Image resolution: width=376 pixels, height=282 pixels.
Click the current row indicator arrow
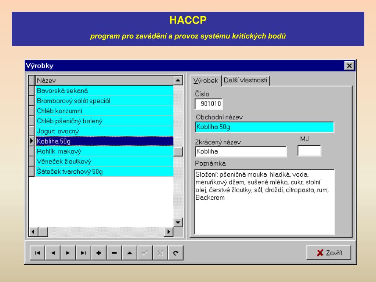tap(32, 141)
